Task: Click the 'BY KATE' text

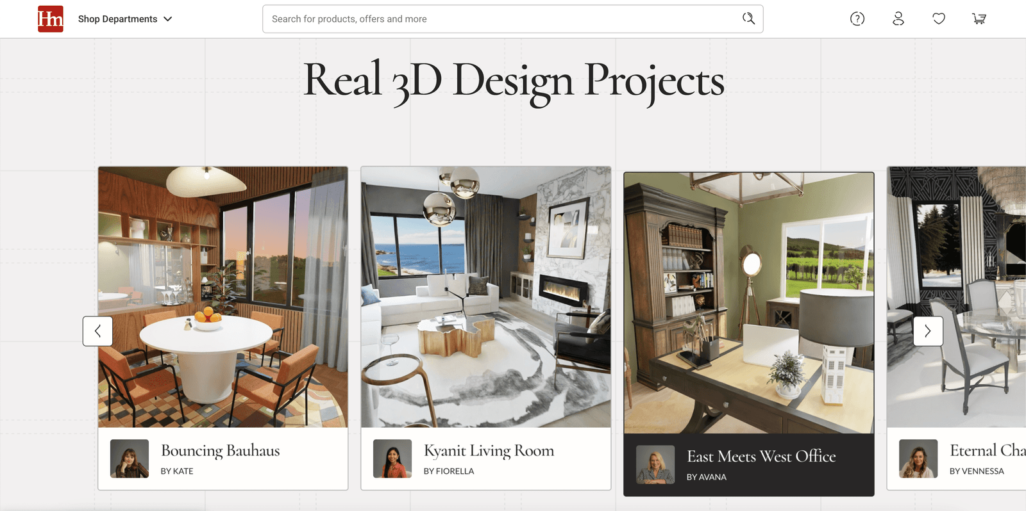Action: click(x=177, y=471)
